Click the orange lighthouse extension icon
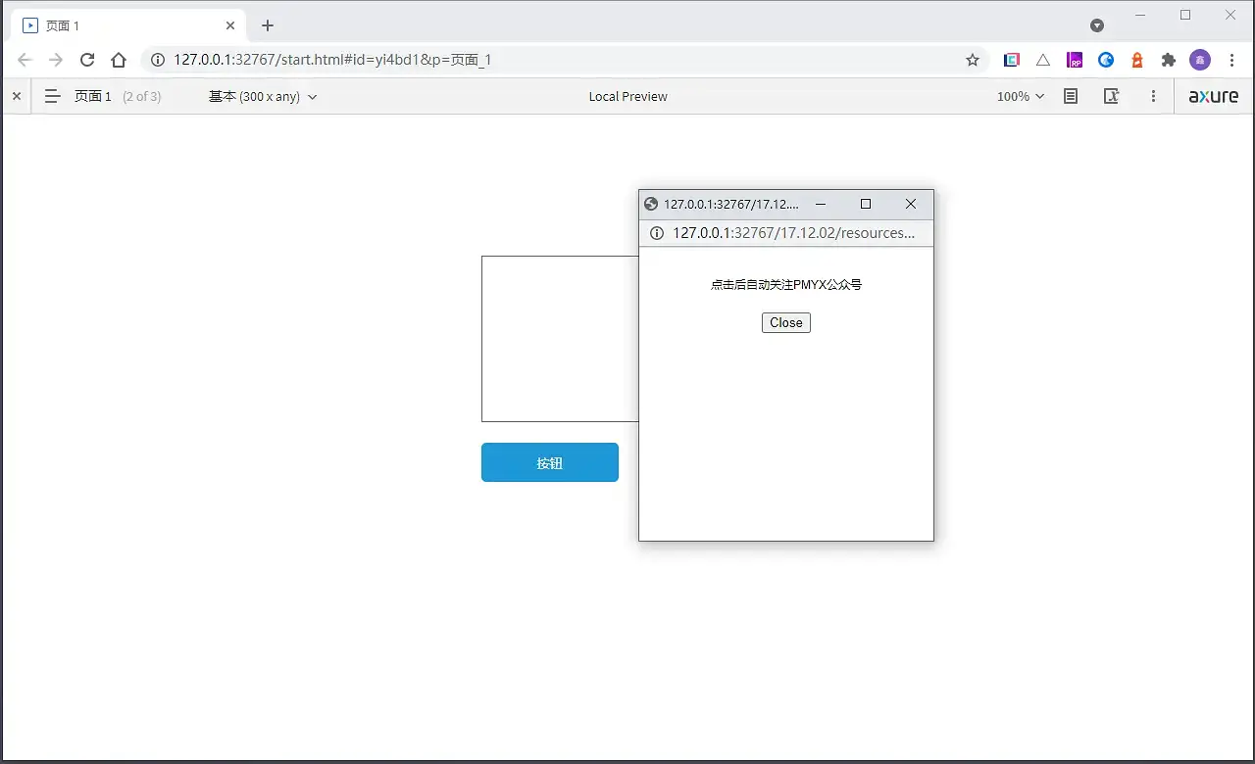Image resolution: width=1255 pixels, height=764 pixels. (1137, 60)
